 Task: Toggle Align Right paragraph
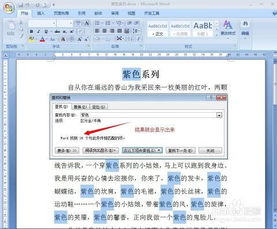(x=112, y=30)
